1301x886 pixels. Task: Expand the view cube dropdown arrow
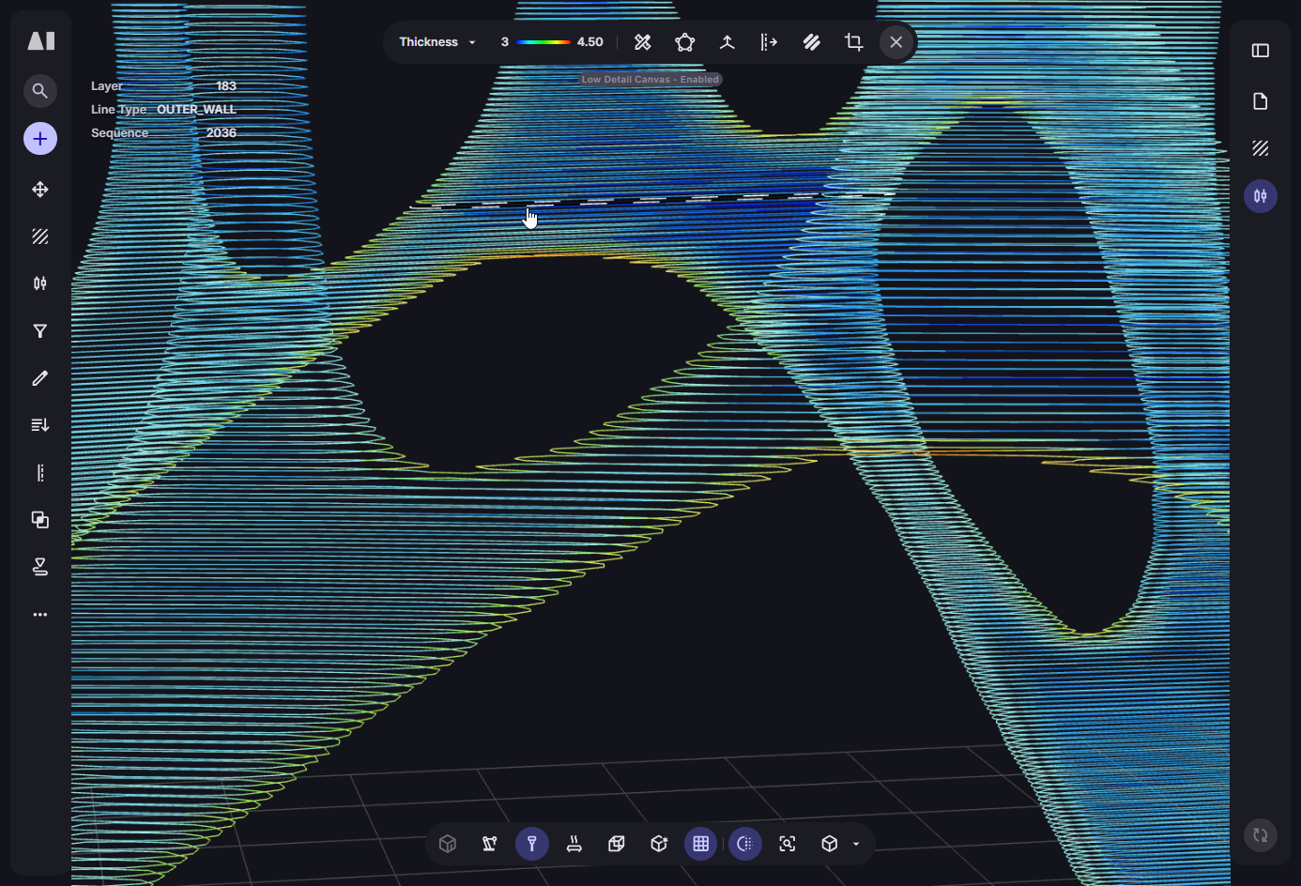[856, 844]
